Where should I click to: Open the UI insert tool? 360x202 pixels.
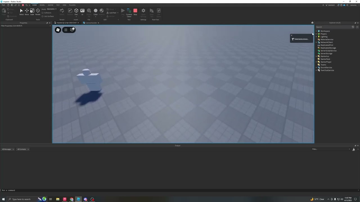(82, 12)
